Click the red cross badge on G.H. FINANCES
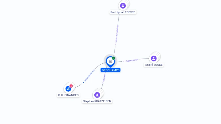 (x=71, y=86)
